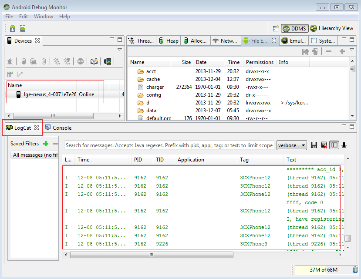Image resolution: width=361 pixels, height=279 pixels.
Task: Click the Devices panel horizontal scrollbar
Action: click(64, 116)
